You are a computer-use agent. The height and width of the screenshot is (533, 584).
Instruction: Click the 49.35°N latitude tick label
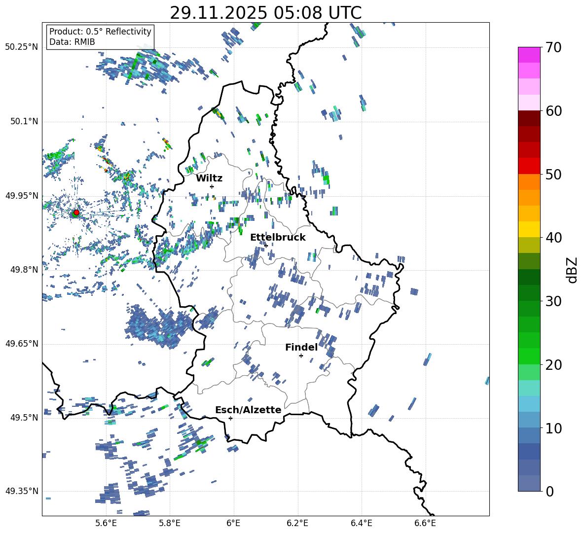22,491
